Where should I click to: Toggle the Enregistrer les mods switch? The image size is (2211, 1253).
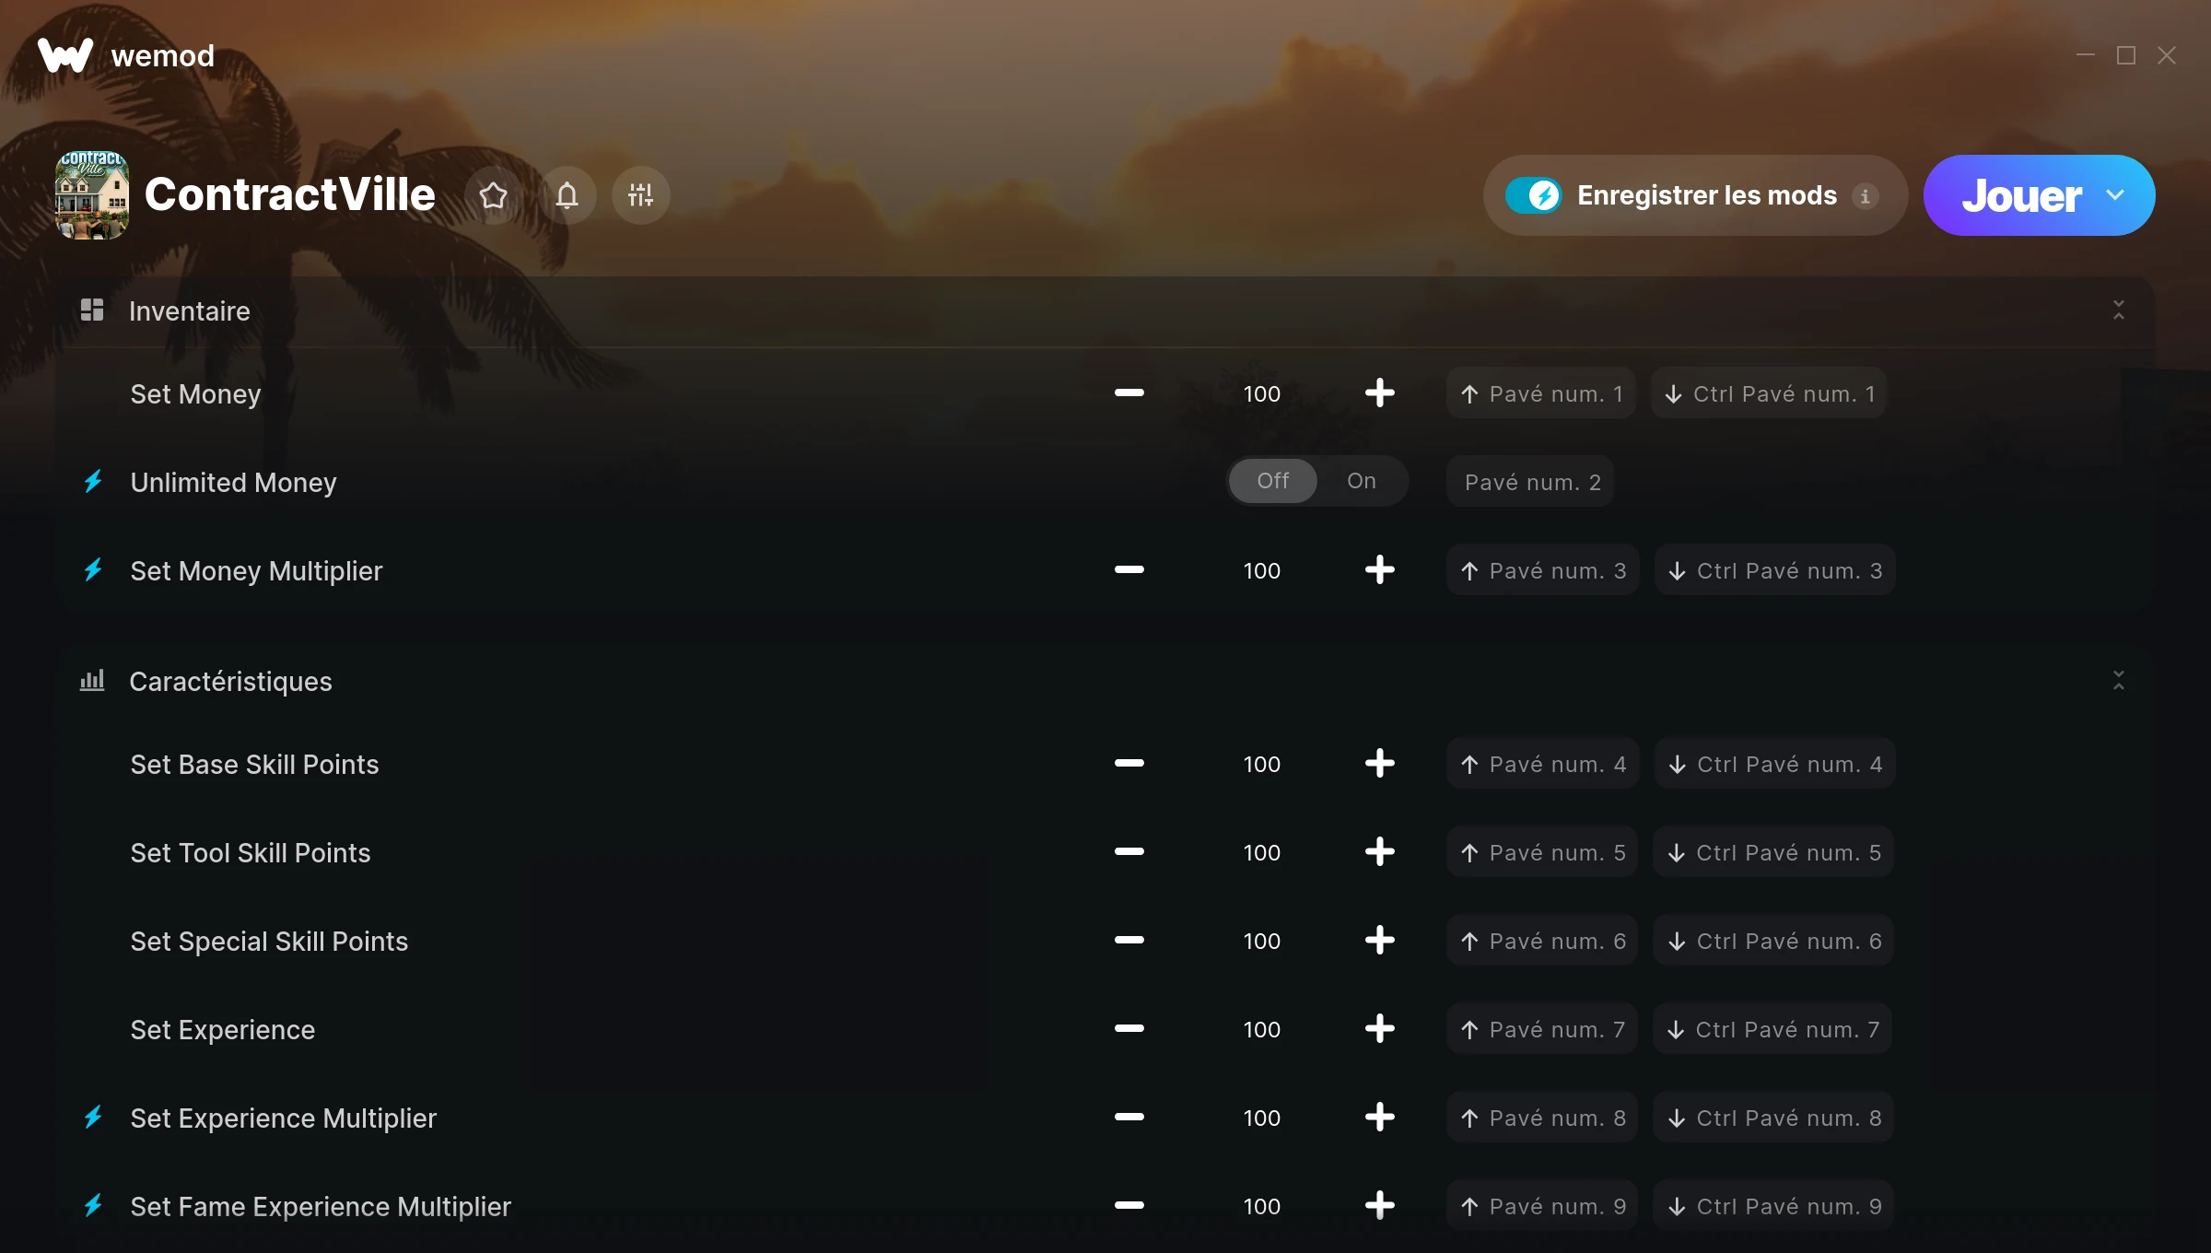(1533, 195)
